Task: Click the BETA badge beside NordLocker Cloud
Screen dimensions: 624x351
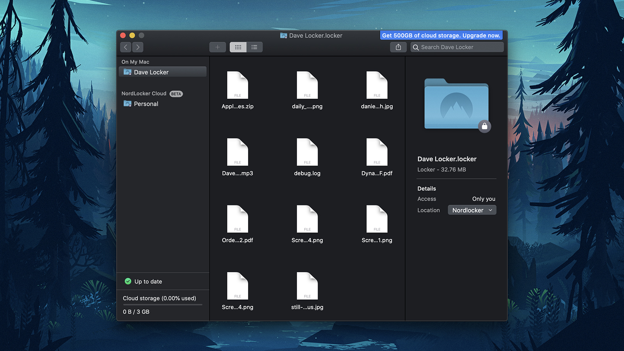Action: coord(176,94)
